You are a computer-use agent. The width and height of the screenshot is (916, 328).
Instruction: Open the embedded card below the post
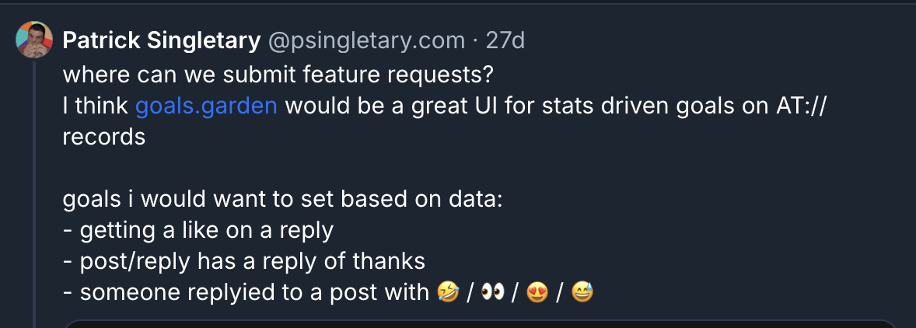(480, 323)
